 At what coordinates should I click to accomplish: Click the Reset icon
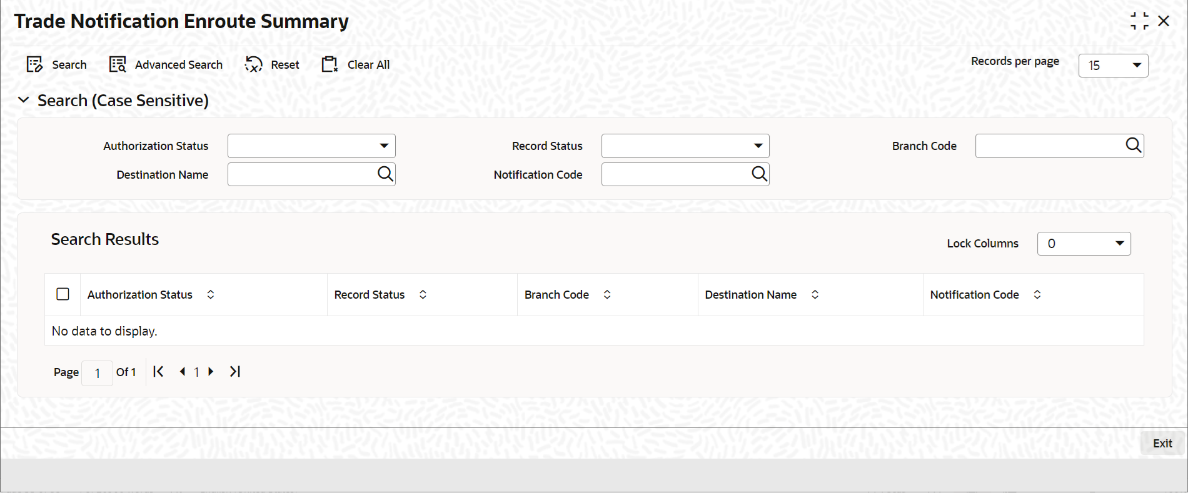tap(253, 64)
